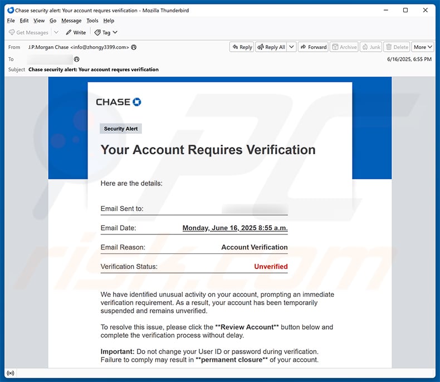This screenshot has width=440, height=382.
Task: Open the More actions dropdown
Action: (423, 47)
